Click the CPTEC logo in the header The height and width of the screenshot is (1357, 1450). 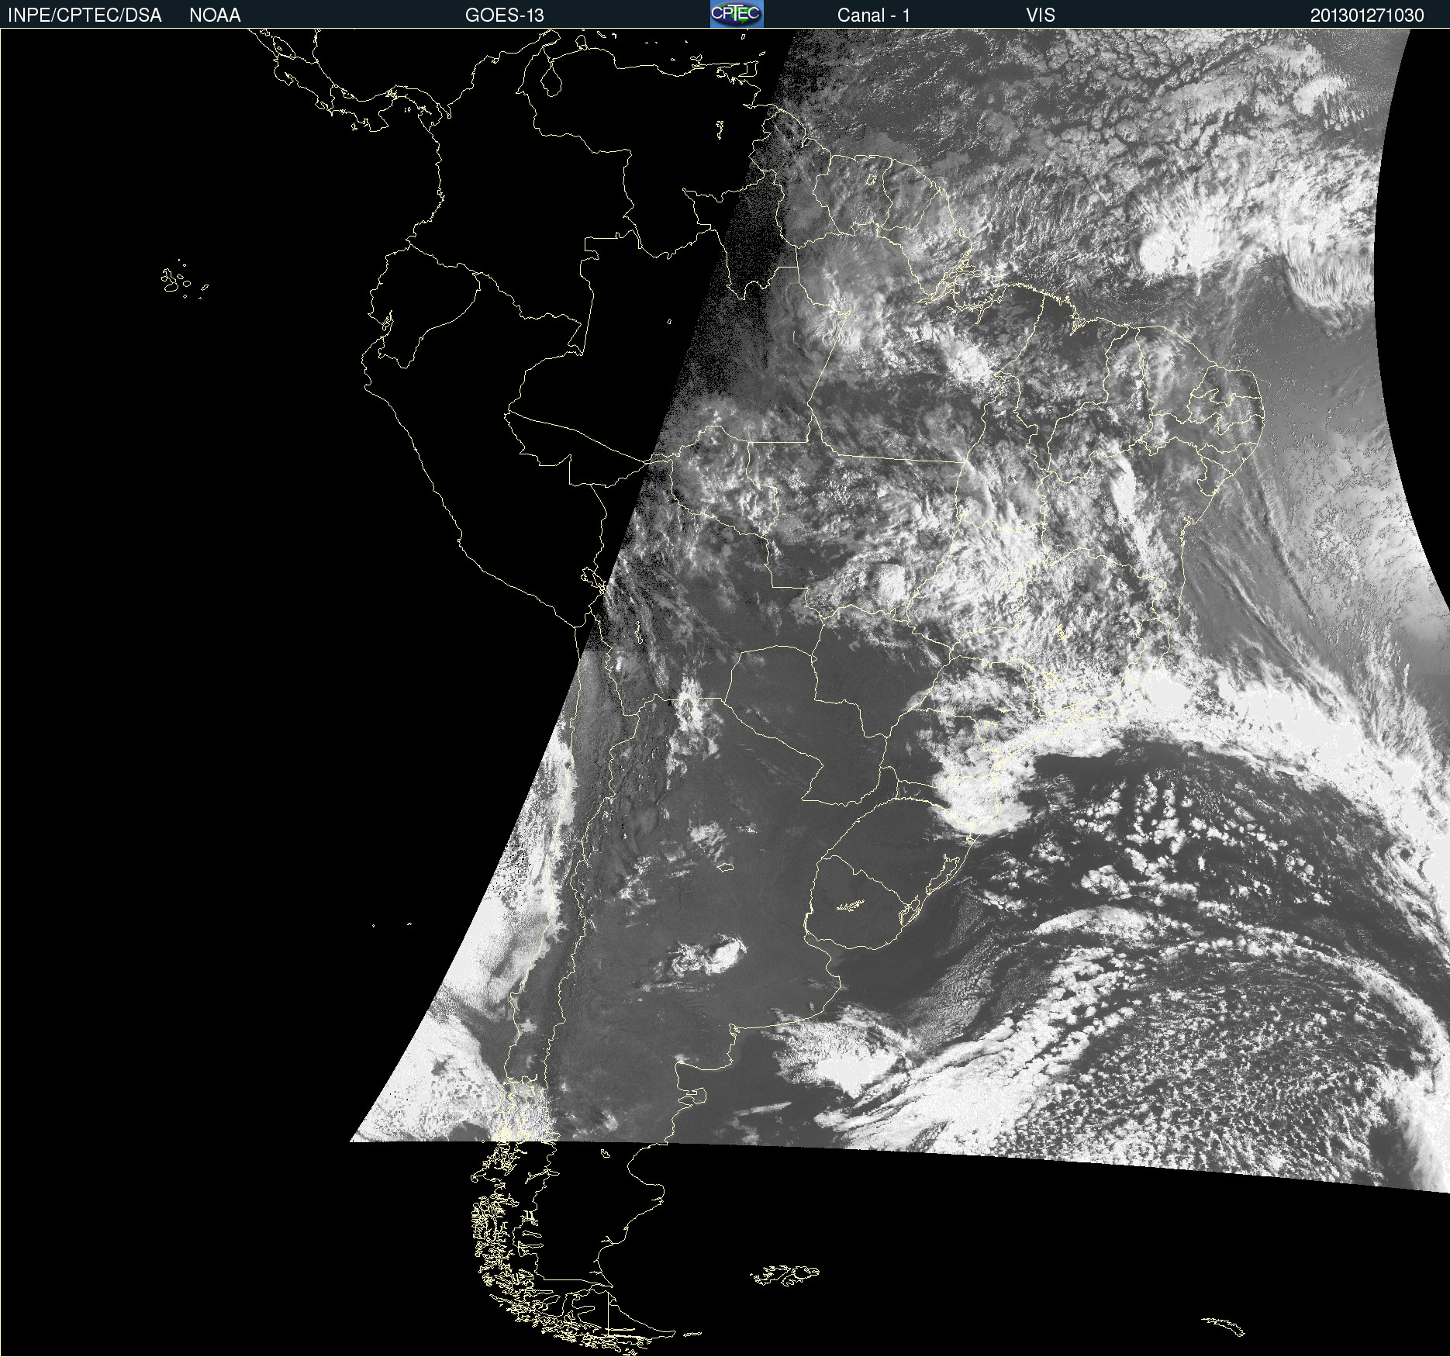[737, 14]
